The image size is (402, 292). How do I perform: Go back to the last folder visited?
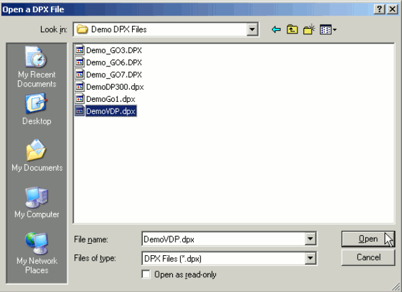coord(276,29)
